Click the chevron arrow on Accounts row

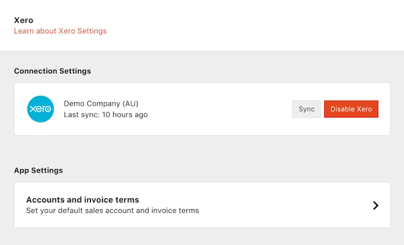pyautogui.click(x=375, y=205)
